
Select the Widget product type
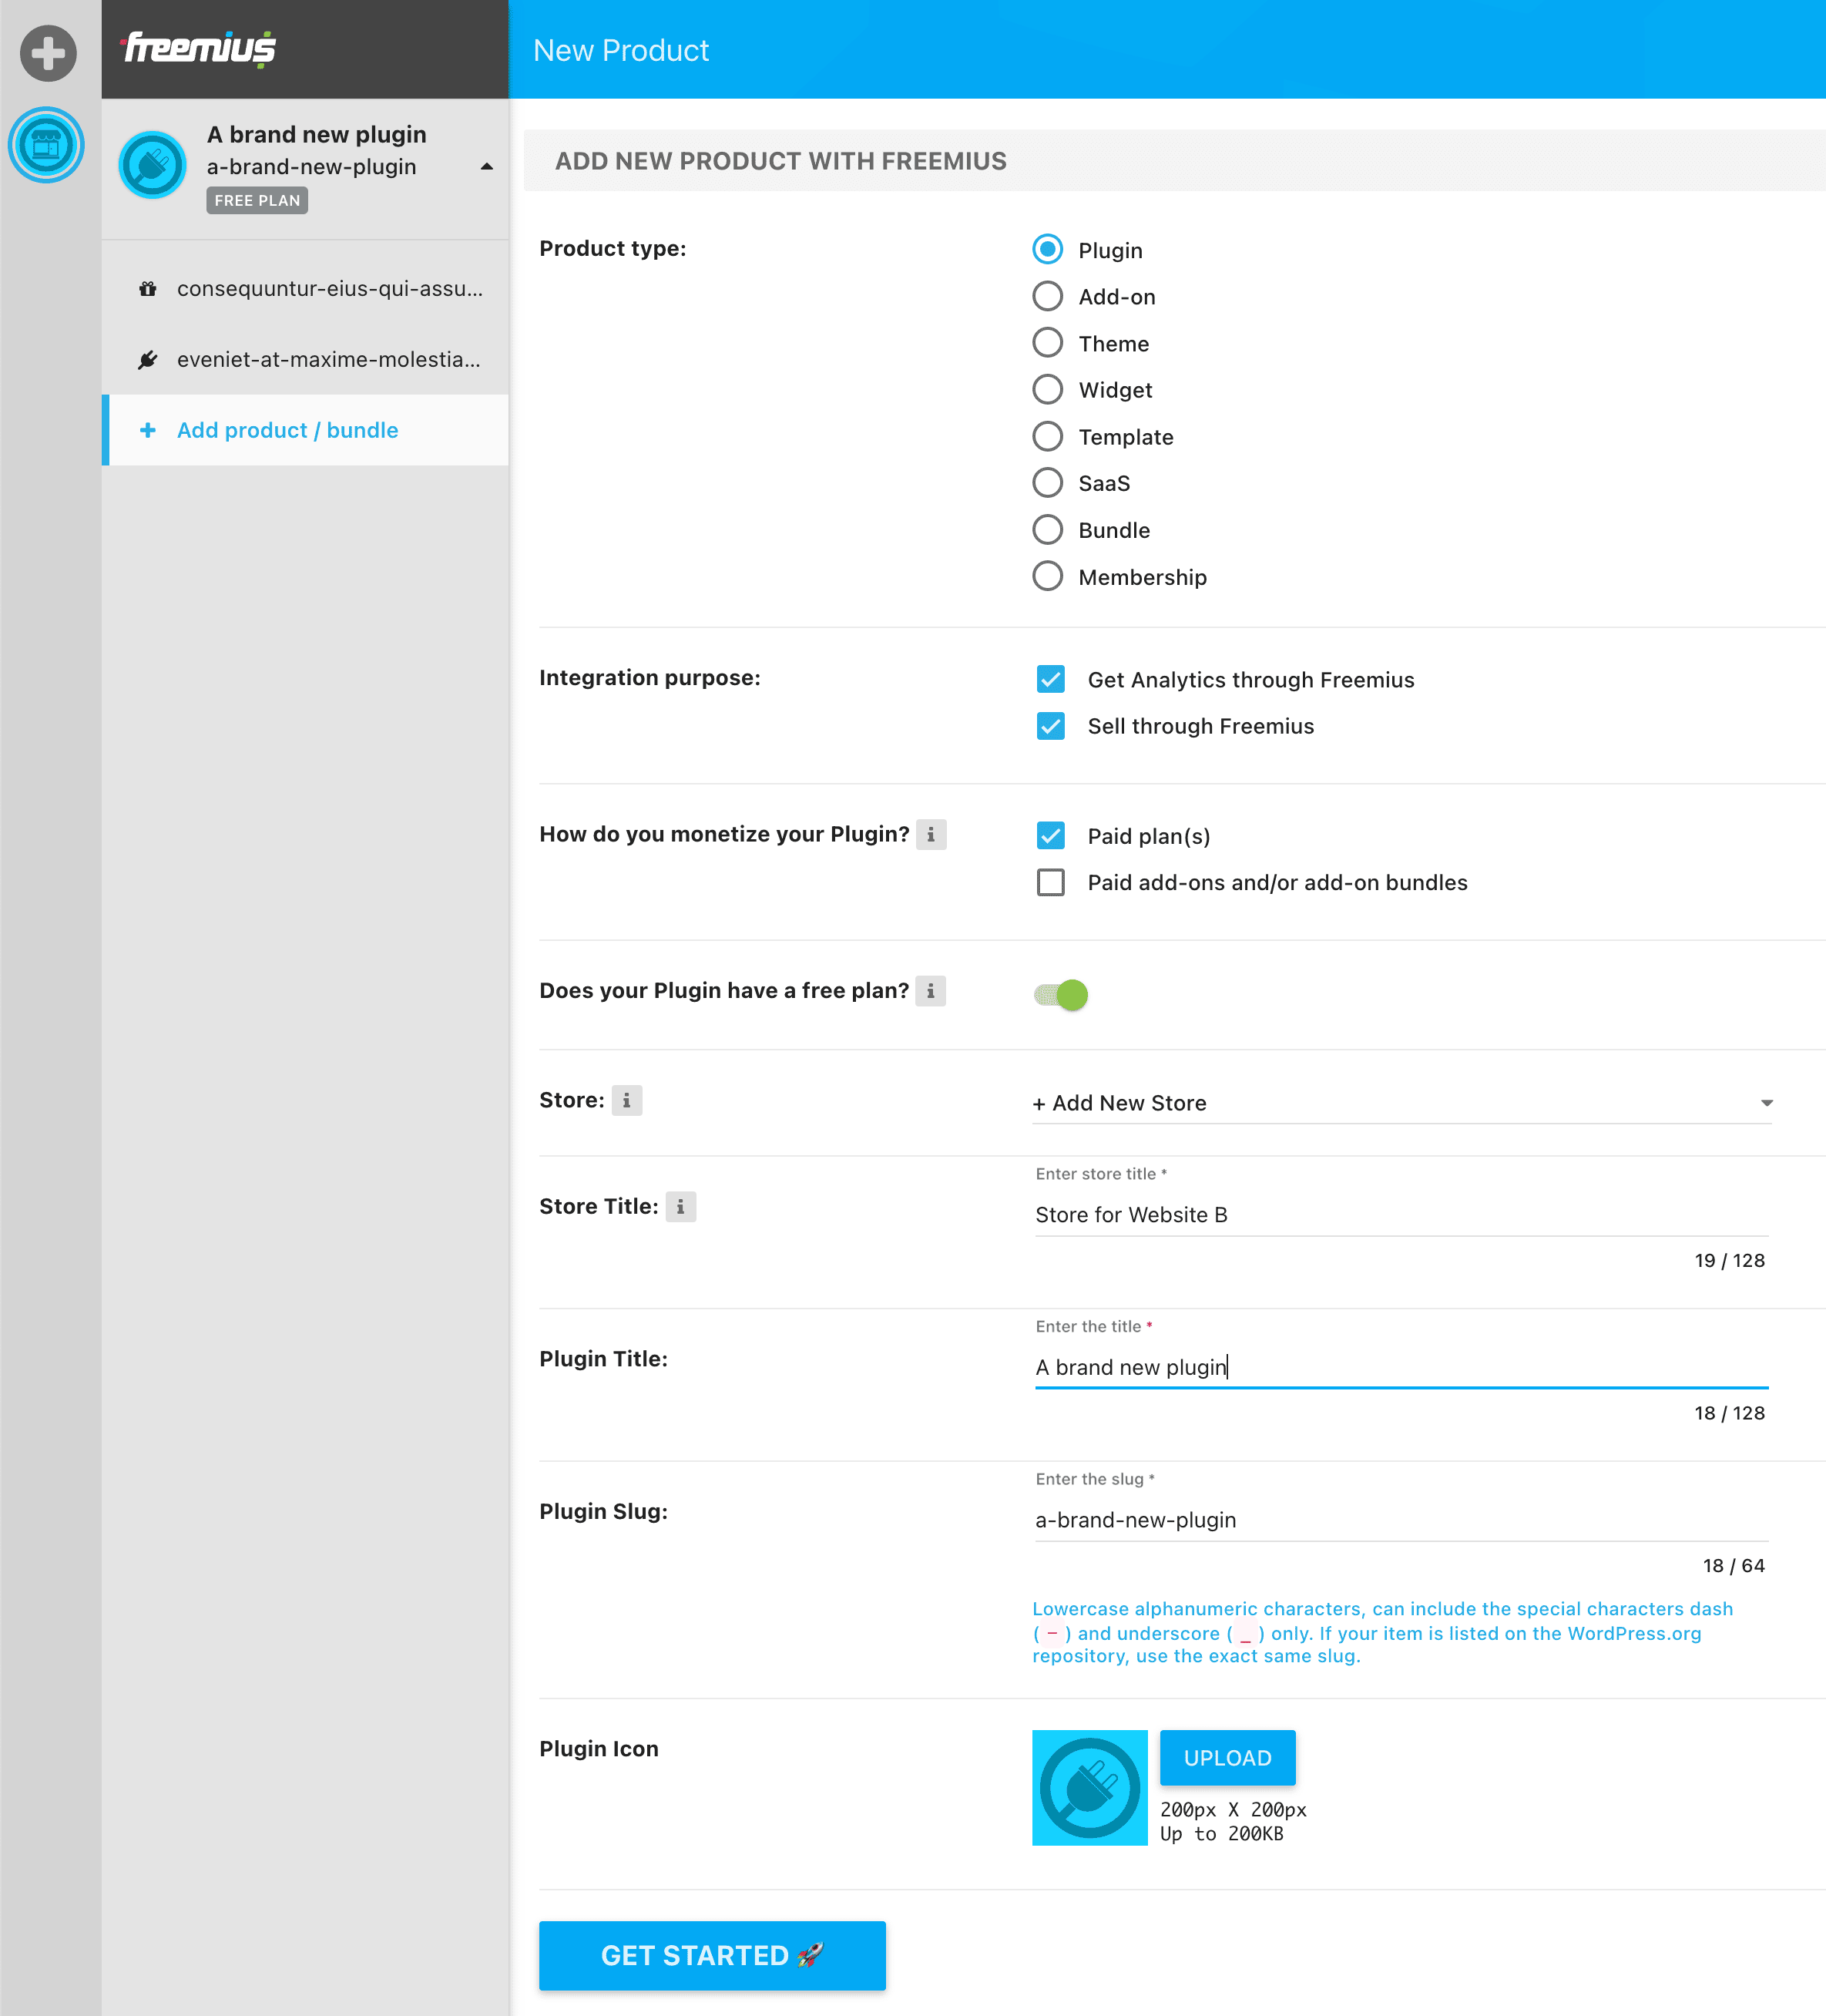[x=1047, y=390]
